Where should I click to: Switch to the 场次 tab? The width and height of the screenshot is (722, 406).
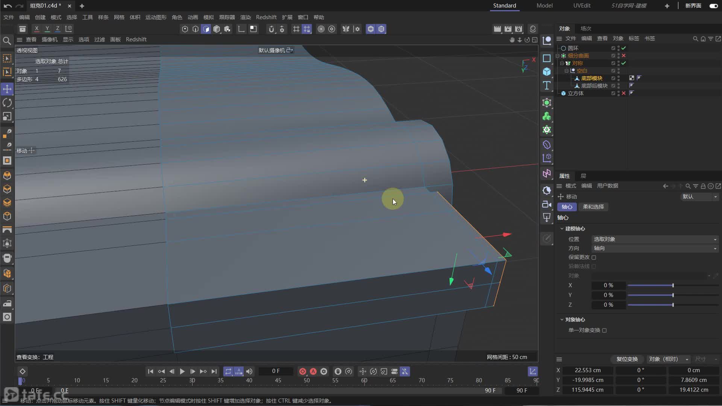click(586, 29)
